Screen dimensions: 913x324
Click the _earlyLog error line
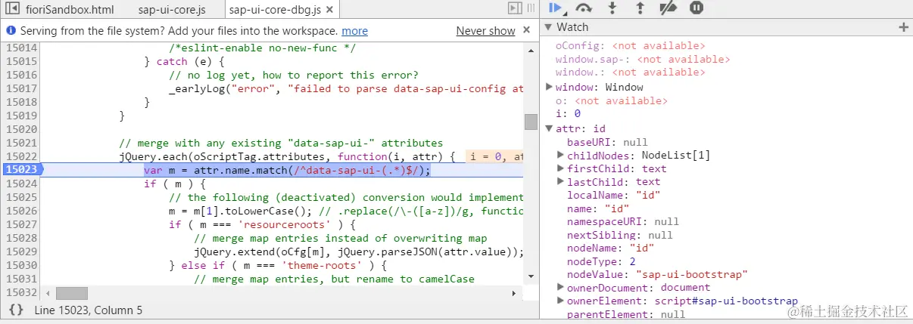[345, 88]
